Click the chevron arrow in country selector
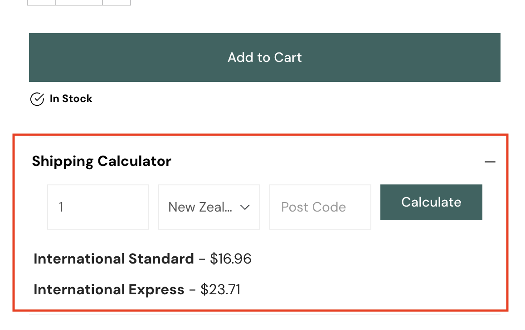525x330 pixels. coord(245,207)
